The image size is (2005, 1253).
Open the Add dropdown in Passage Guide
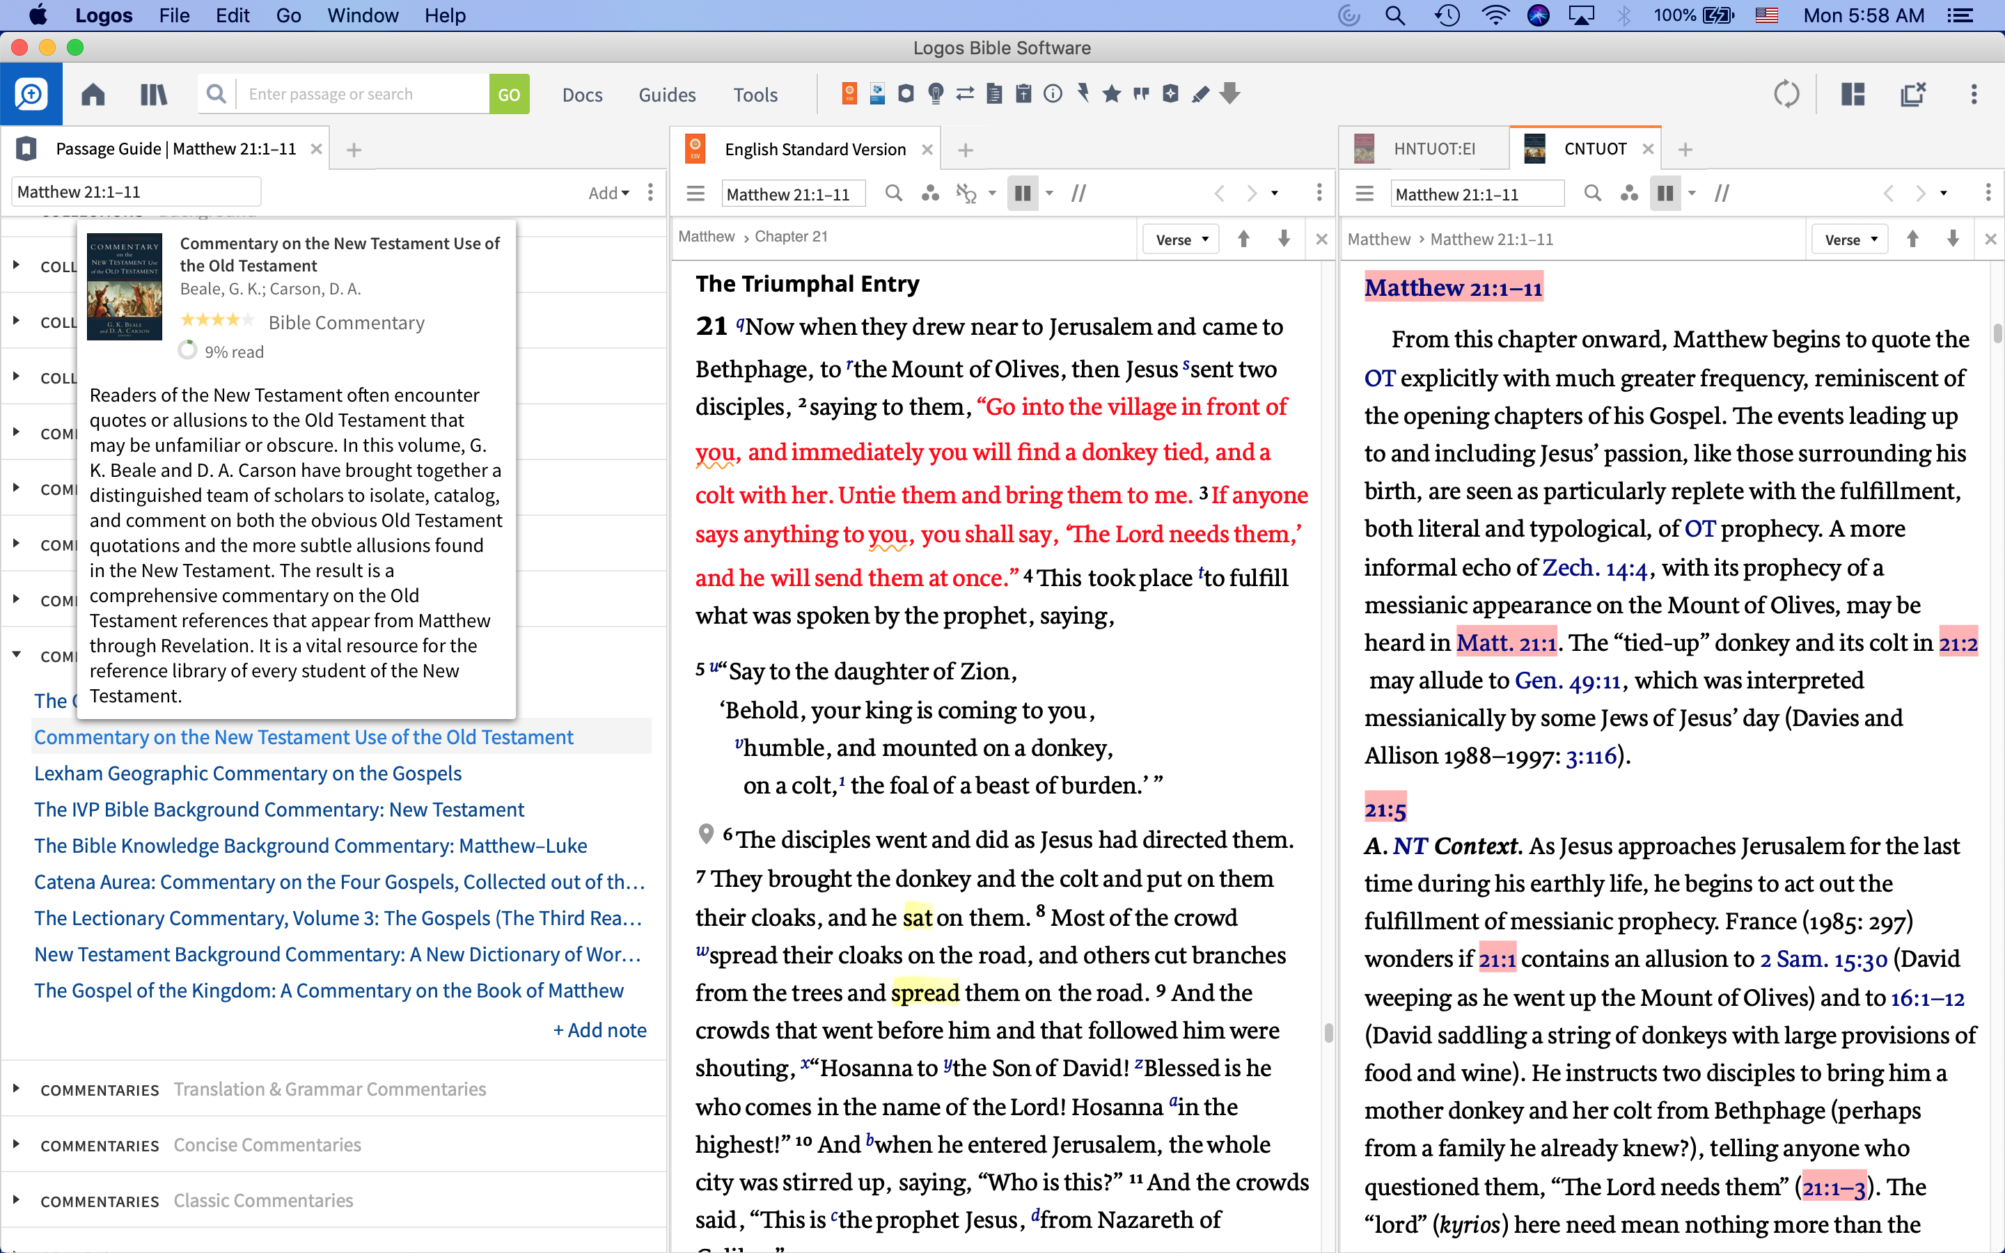coord(608,193)
